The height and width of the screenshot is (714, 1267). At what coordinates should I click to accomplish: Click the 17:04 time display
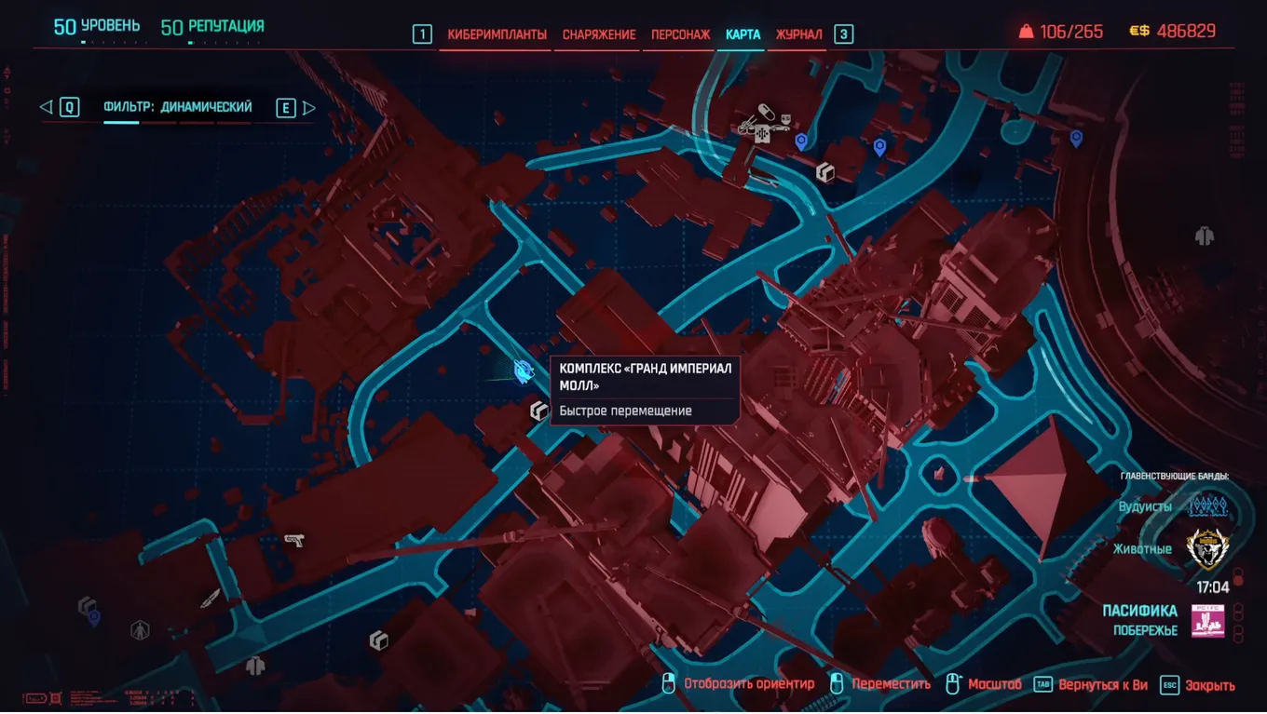coord(1213,587)
